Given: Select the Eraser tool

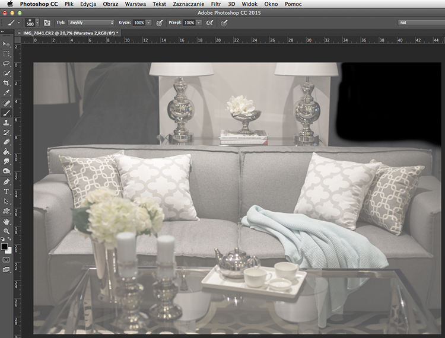Looking at the screenshot, I should (7, 142).
